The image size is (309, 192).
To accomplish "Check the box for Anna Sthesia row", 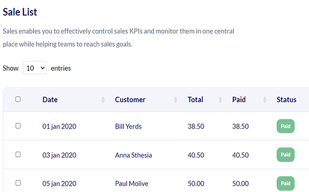I will click(x=18, y=154).
